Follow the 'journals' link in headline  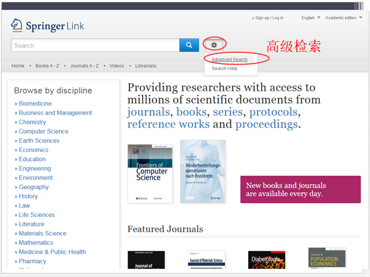(x=149, y=112)
